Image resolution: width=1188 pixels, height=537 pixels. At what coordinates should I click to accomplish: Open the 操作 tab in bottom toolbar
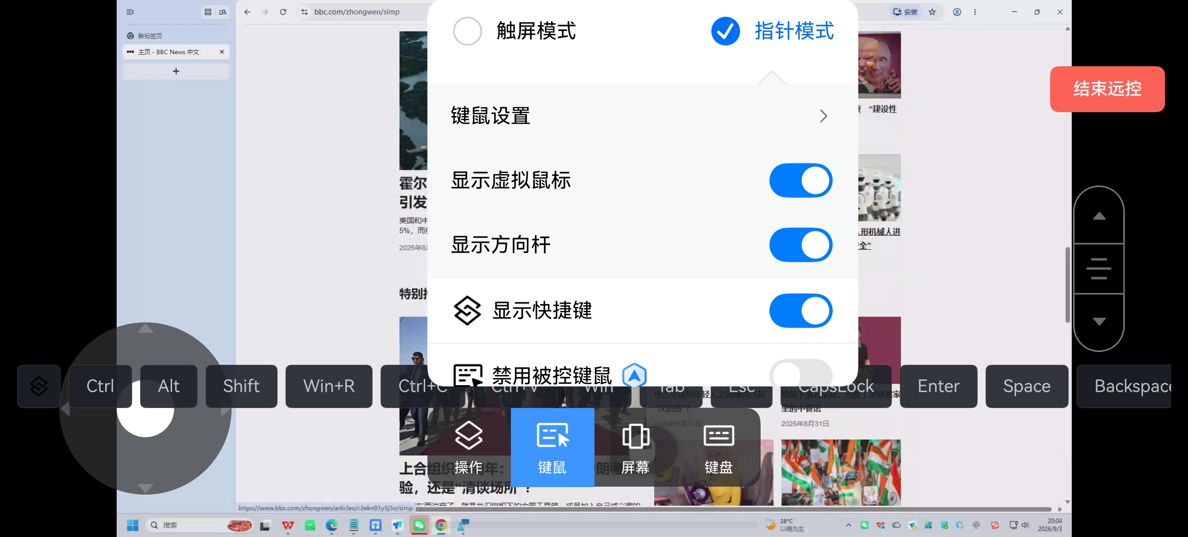468,447
